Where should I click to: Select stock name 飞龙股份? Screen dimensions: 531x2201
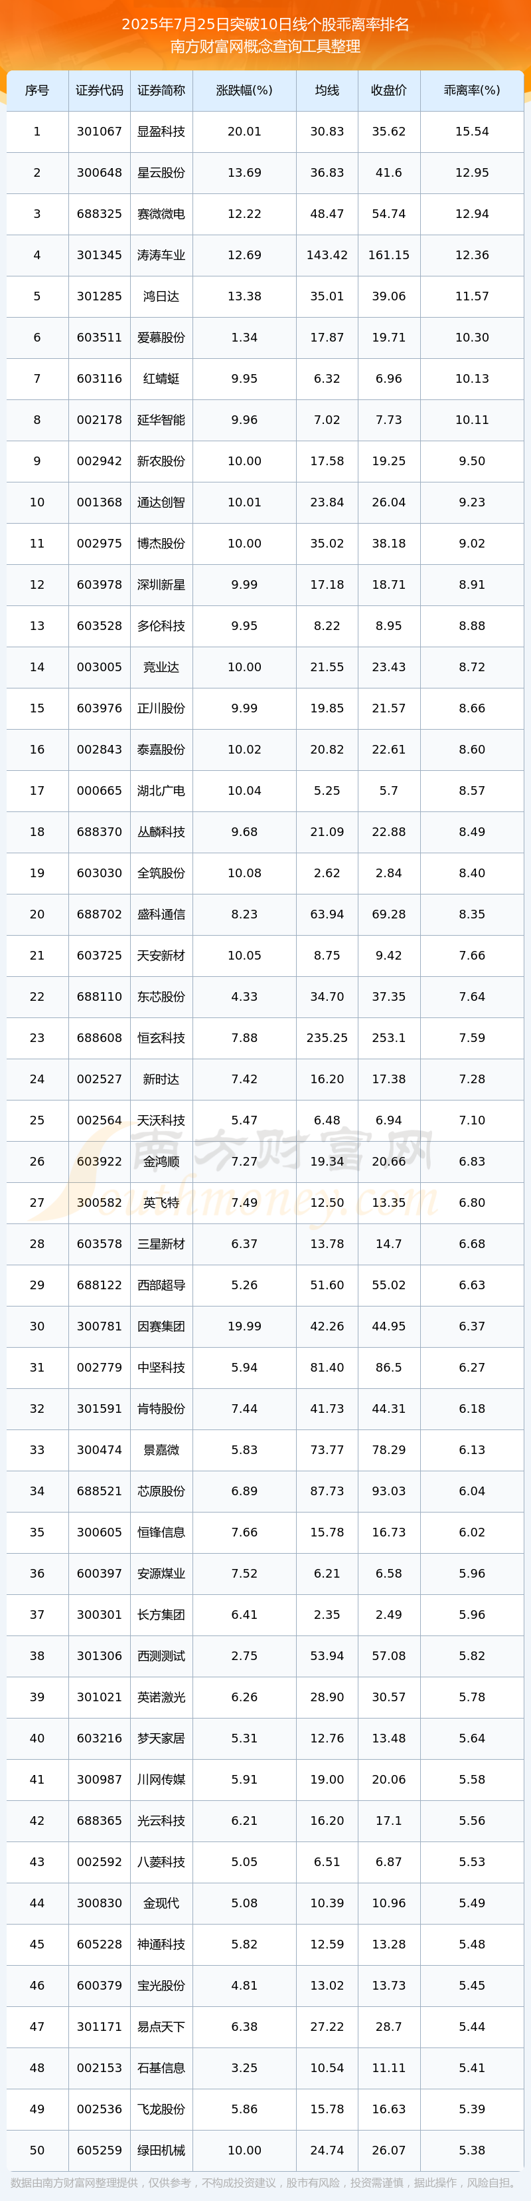161,2109
